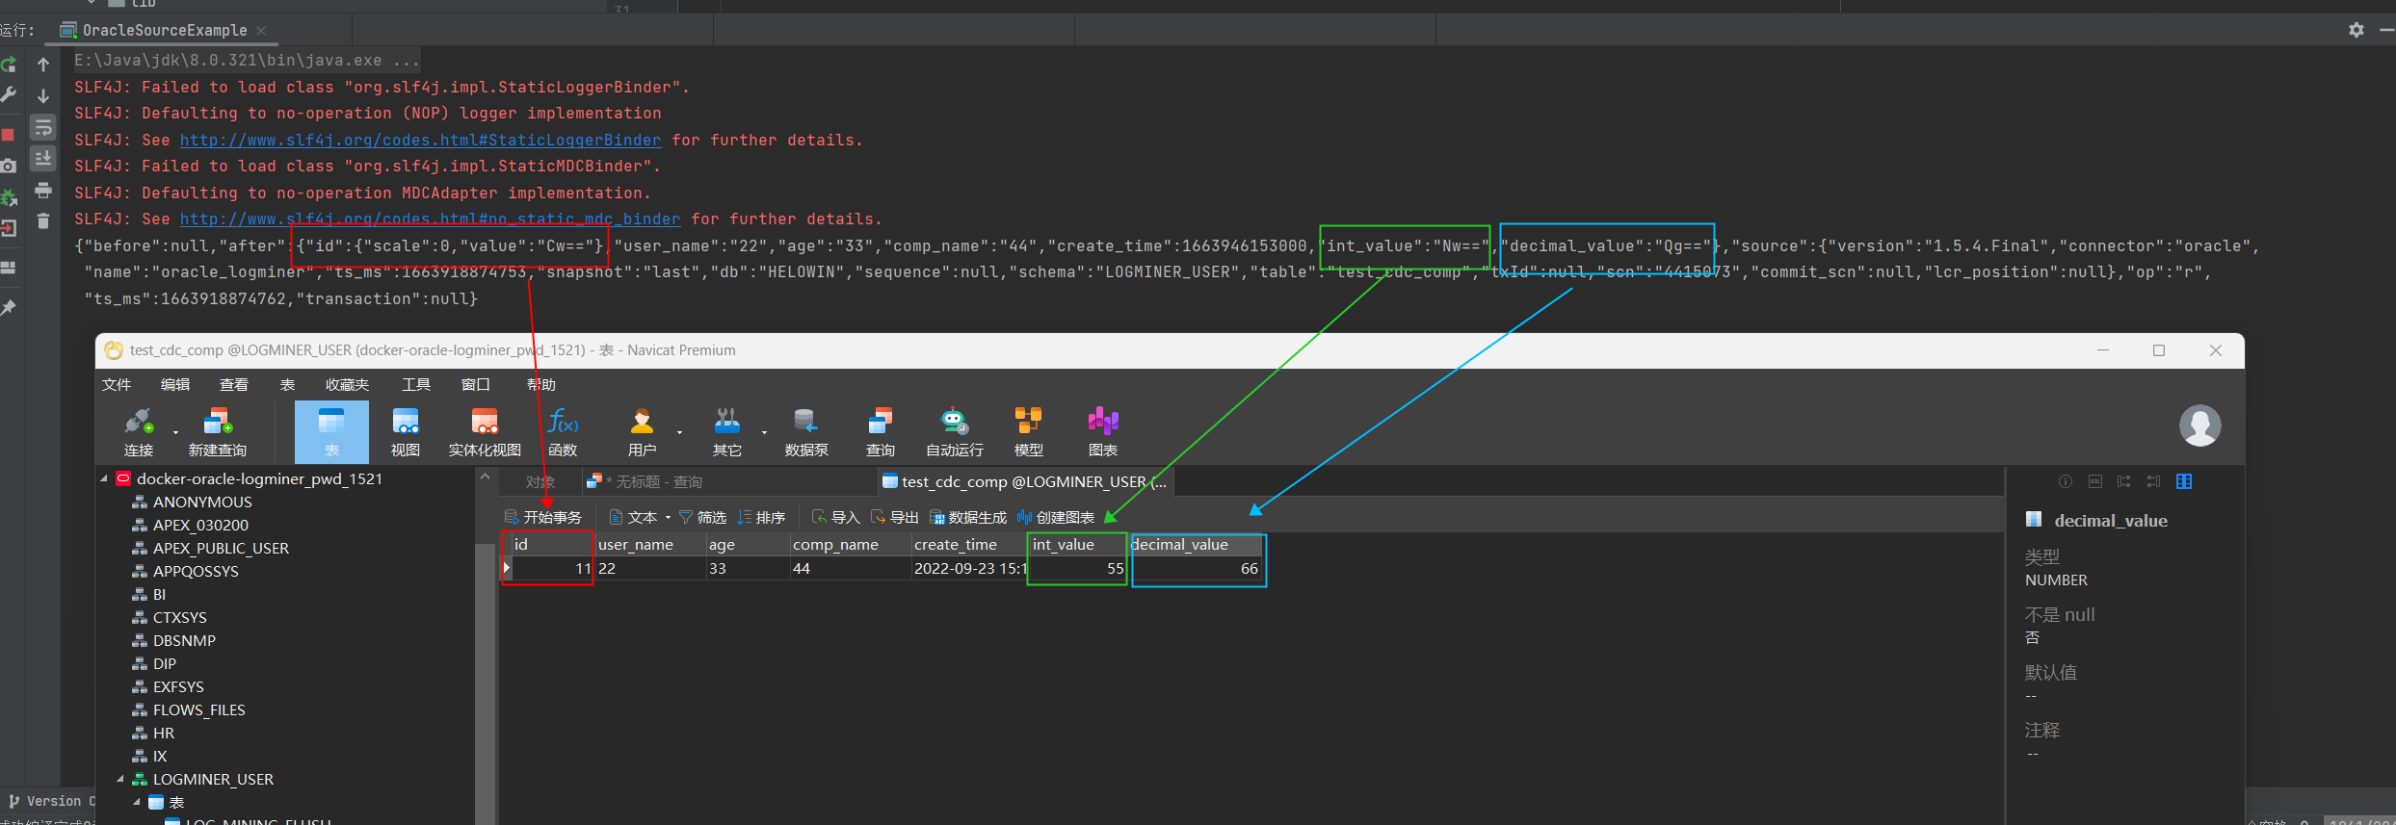Image resolution: width=2396 pixels, height=825 pixels.
Task: Select APEX_PUBLIC_USER schema in tree
Action: [x=221, y=548]
